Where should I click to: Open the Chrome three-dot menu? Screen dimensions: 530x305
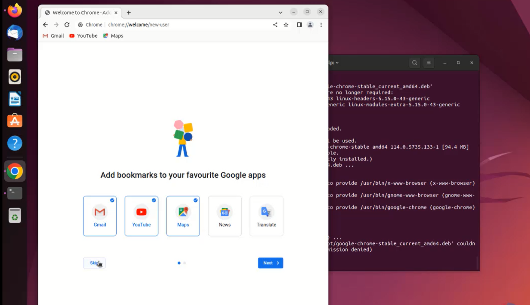click(x=321, y=25)
